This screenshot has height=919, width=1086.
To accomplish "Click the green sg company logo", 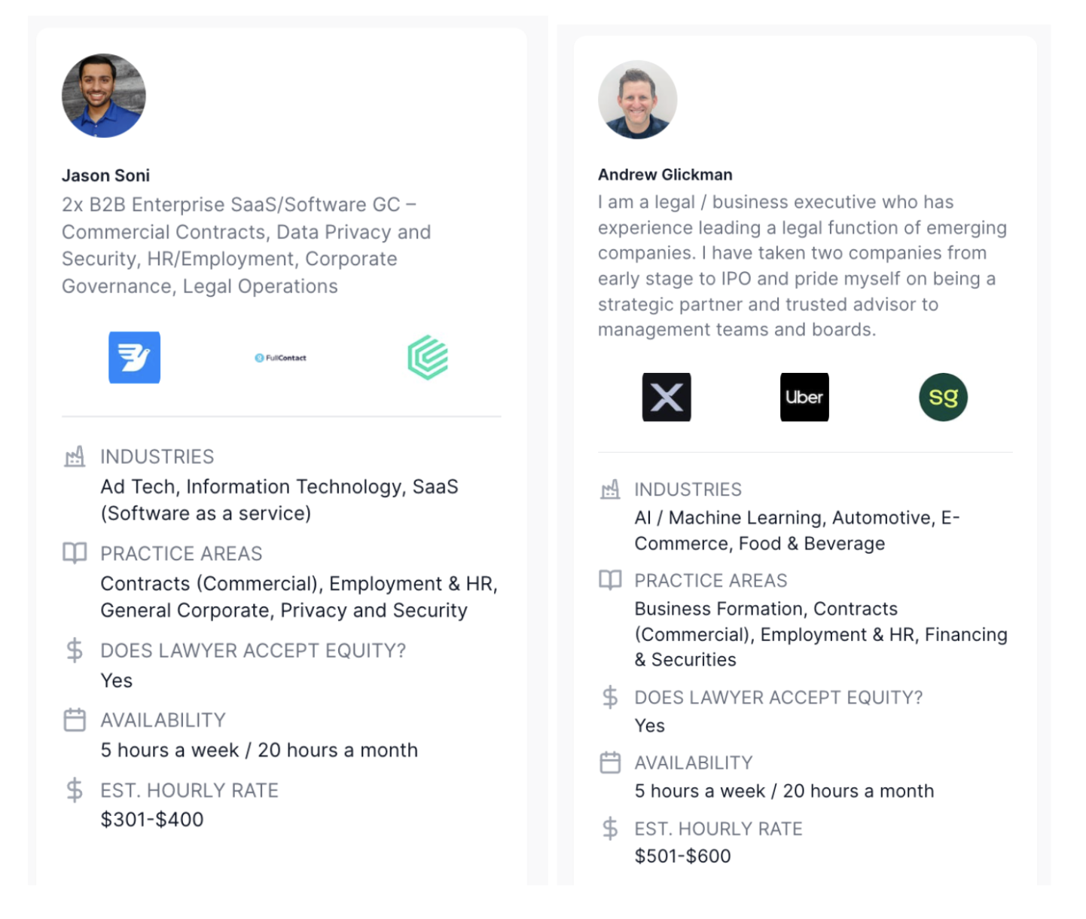I will pos(943,397).
